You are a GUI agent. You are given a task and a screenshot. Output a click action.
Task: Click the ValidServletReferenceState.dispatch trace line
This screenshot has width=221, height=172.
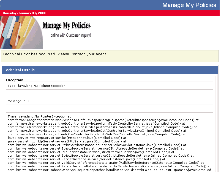point(105,163)
